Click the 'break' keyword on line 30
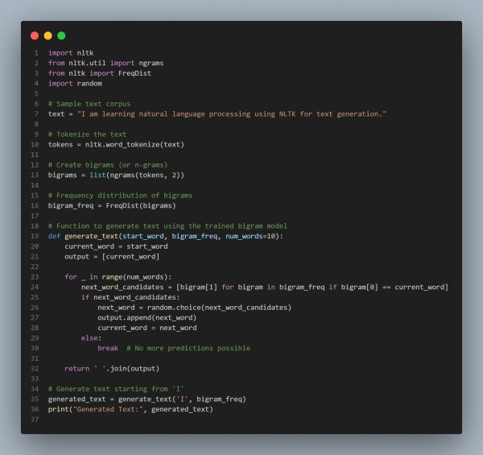The image size is (483, 455). [108, 348]
